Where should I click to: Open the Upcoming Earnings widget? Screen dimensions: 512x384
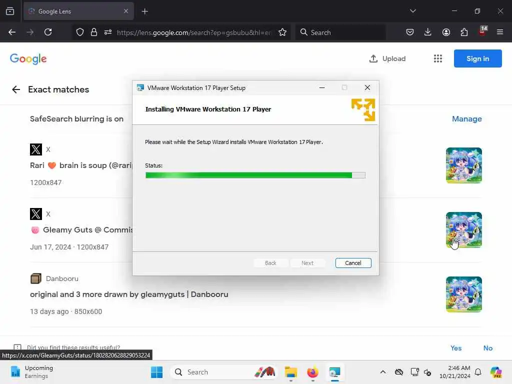pos(31,372)
